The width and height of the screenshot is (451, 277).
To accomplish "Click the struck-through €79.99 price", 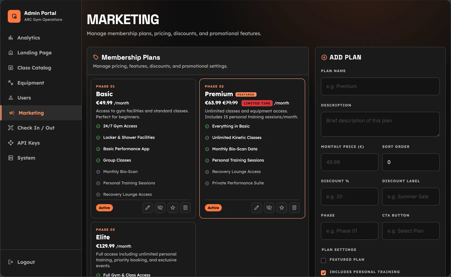I will 230,103.
